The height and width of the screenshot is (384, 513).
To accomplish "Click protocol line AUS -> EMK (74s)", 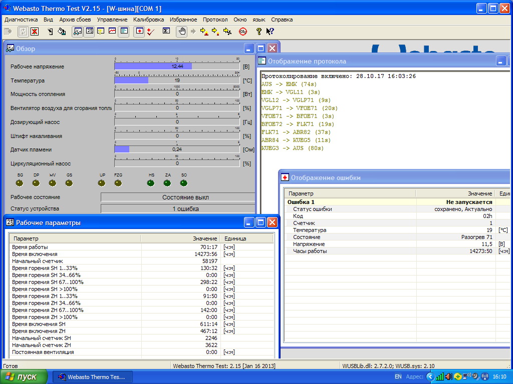I will [289, 84].
